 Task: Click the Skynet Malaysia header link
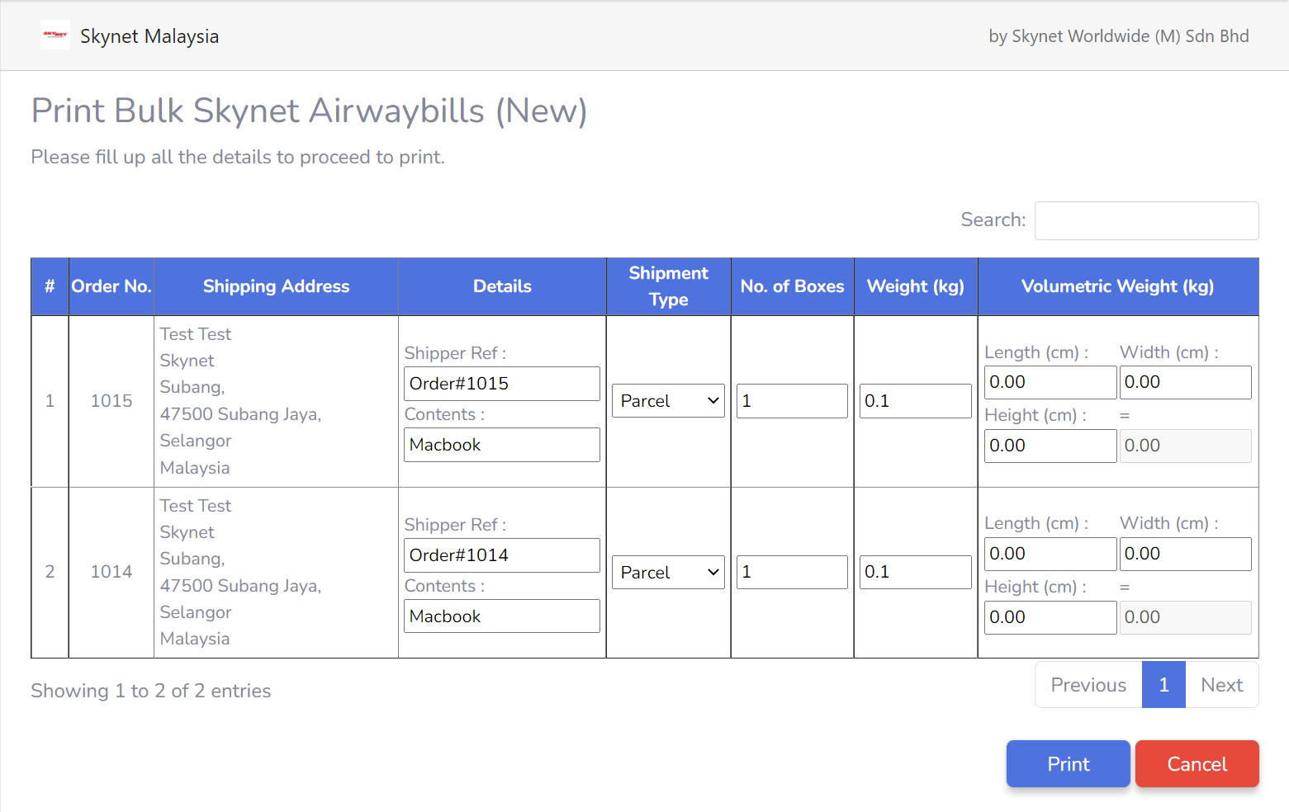149,35
